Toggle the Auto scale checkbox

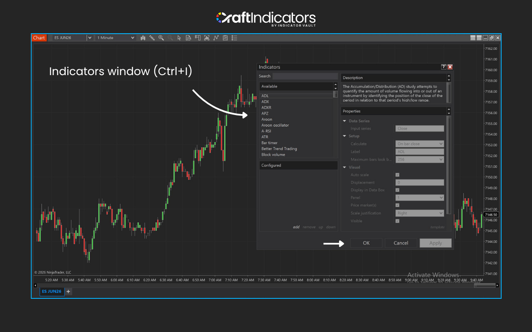pyautogui.click(x=397, y=175)
